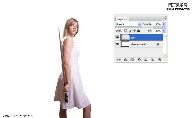
Task: Enable lock all padlock icon
Action: tap(138, 31)
